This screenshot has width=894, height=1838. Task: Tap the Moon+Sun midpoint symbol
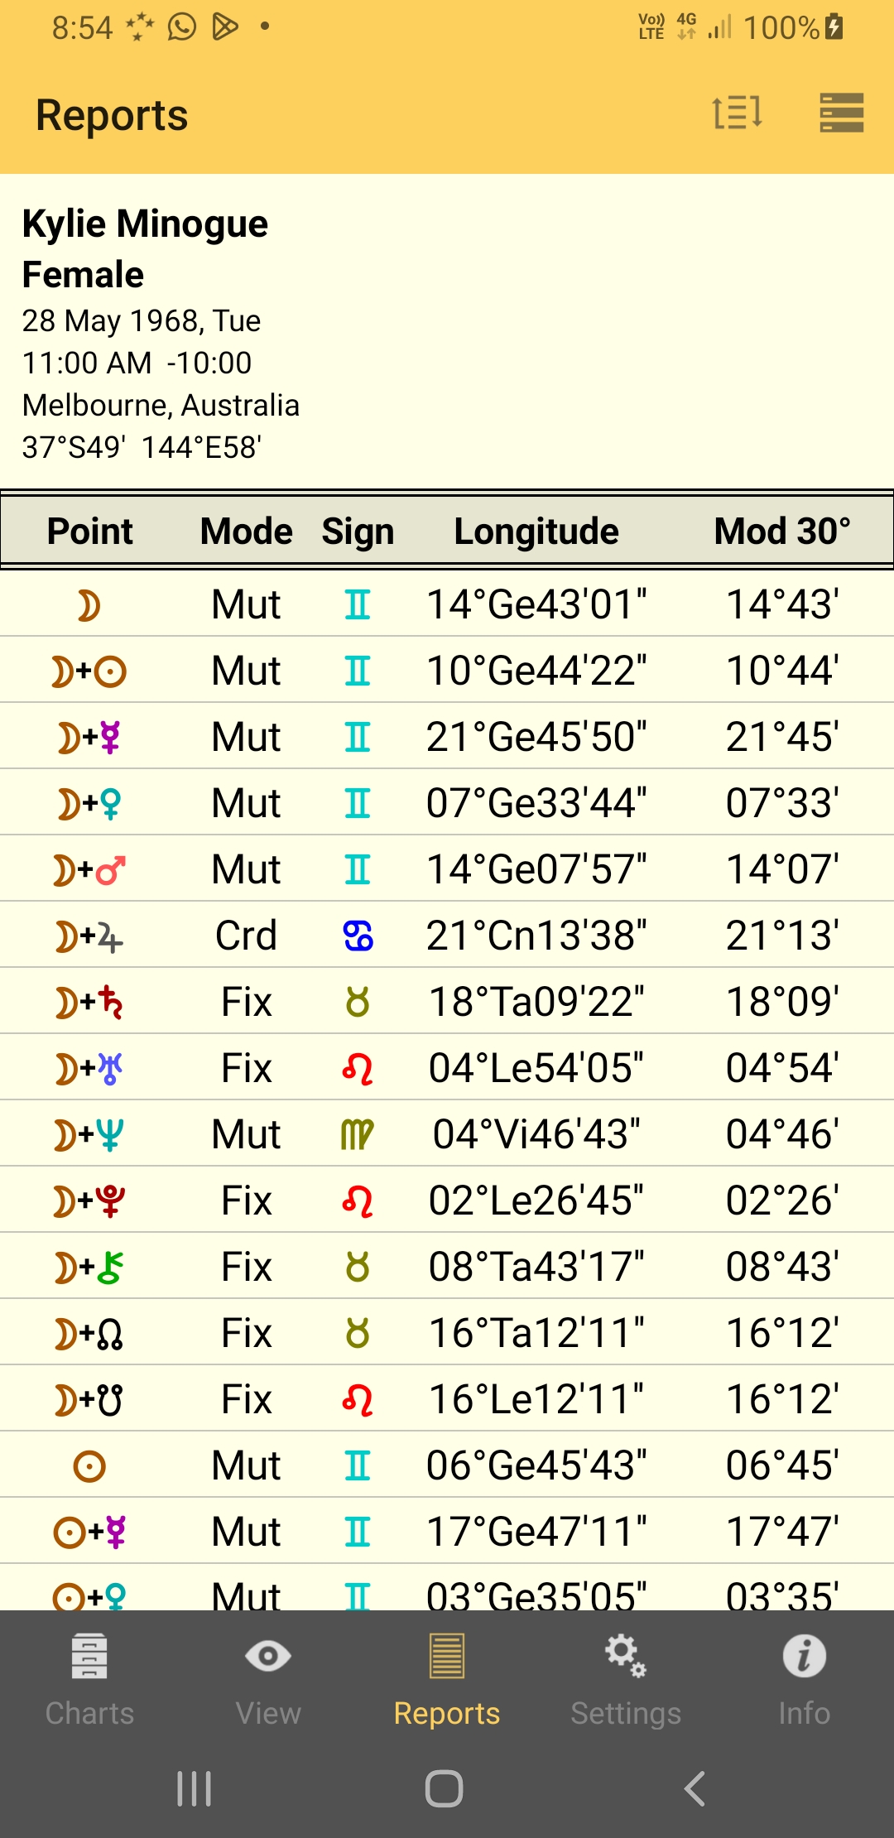(x=89, y=671)
